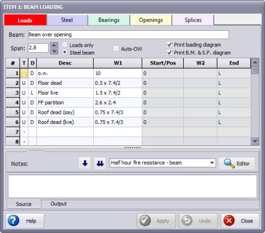Open the Bearings tab
265x233 pixels.
109,20
